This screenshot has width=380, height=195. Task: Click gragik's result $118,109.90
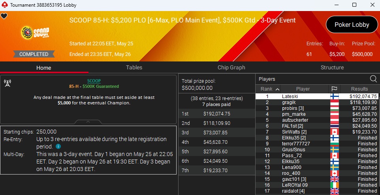pyautogui.click(x=363, y=102)
